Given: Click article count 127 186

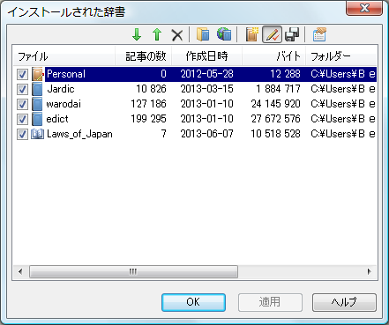Looking at the screenshot, I should point(148,104).
